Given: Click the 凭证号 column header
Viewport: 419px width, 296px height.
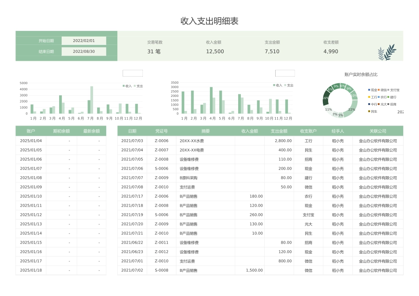Looking at the screenshot, I should [x=162, y=131].
